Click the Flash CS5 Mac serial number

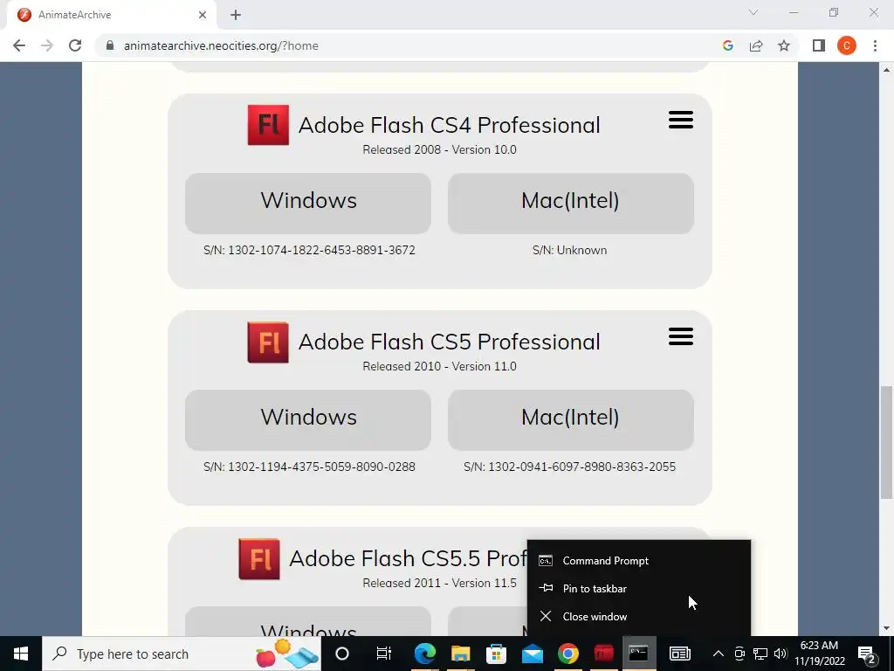pos(569,467)
